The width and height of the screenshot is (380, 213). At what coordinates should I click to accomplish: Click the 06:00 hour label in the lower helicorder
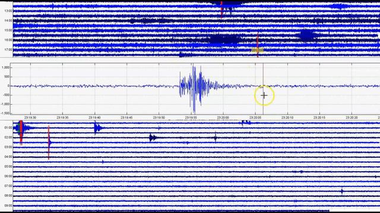tap(8, 176)
